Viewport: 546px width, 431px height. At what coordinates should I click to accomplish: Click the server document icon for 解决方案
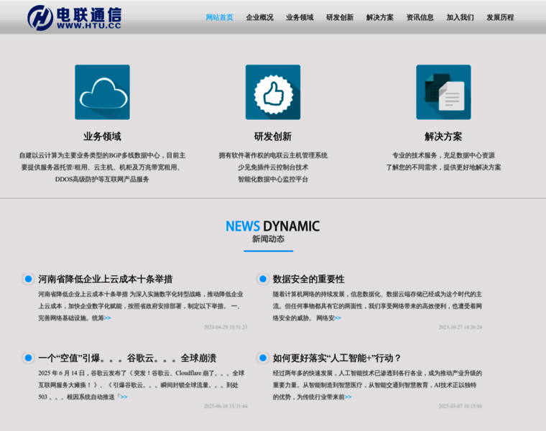click(x=443, y=92)
